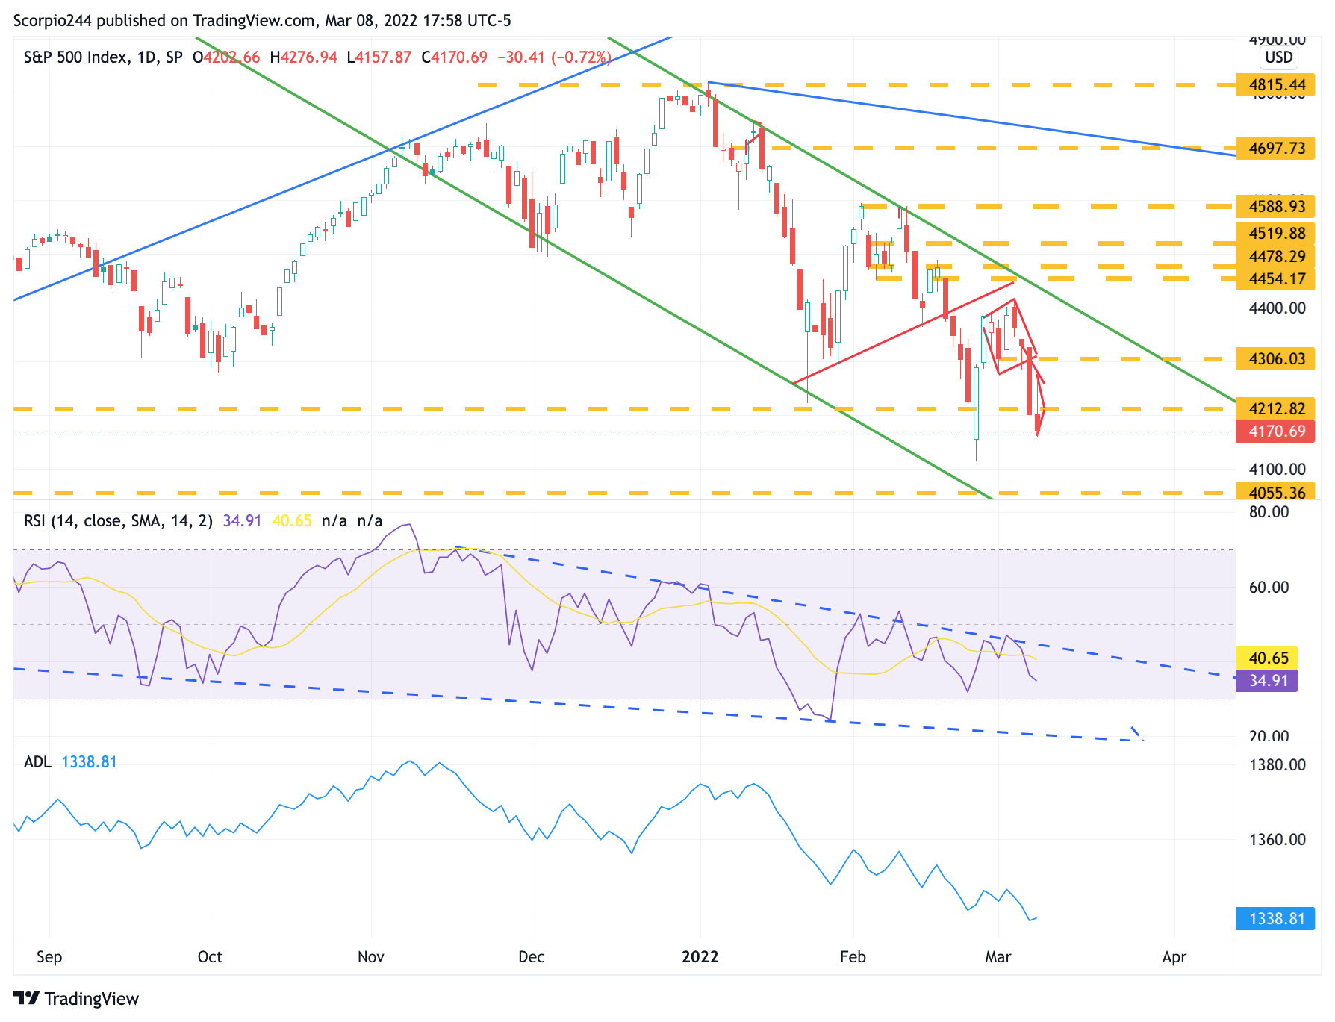The height and width of the screenshot is (1022, 1335).
Task: Click the high price H4276.94 value
Action: [303, 57]
